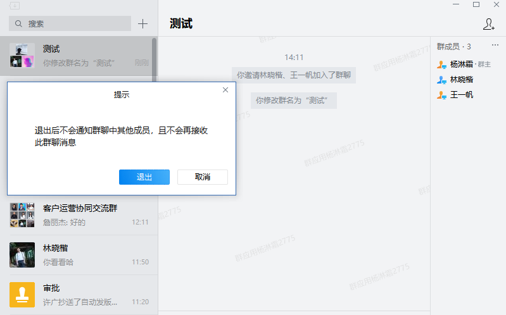The image size is (506, 315).
Task: Click 林晓楷's photo avatar in chat list
Action: [x=22, y=254]
